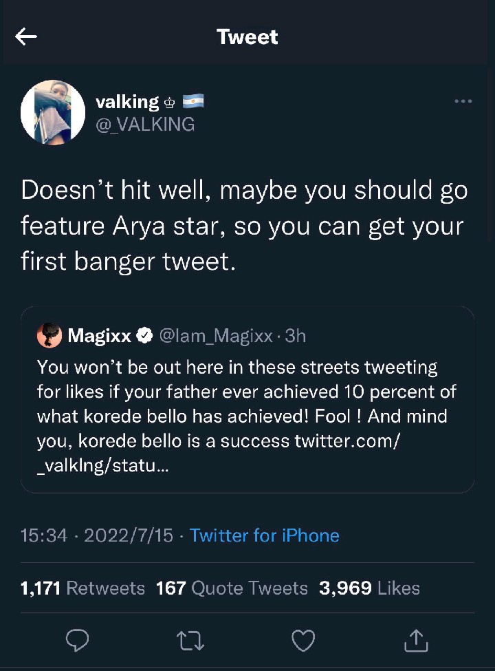495x671 pixels.
Task: Select Magixx's verified badge
Action: [144, 336]
